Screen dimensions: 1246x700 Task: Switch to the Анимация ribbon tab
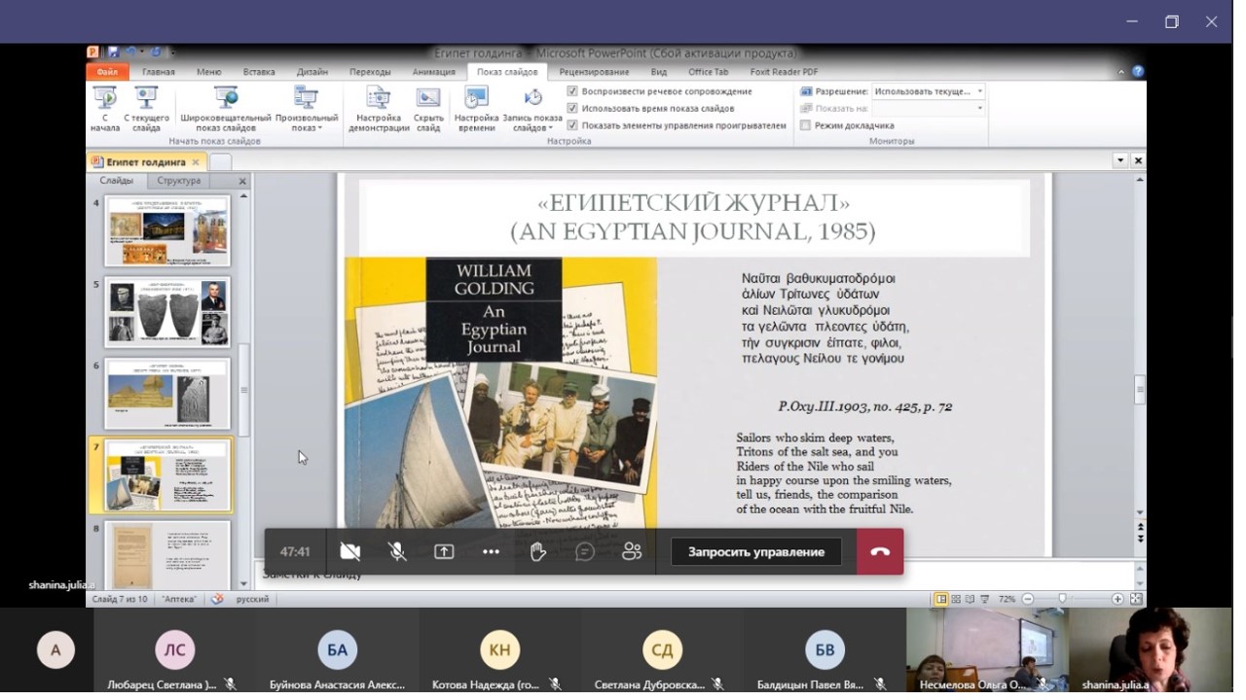click(x=433, y=72)
